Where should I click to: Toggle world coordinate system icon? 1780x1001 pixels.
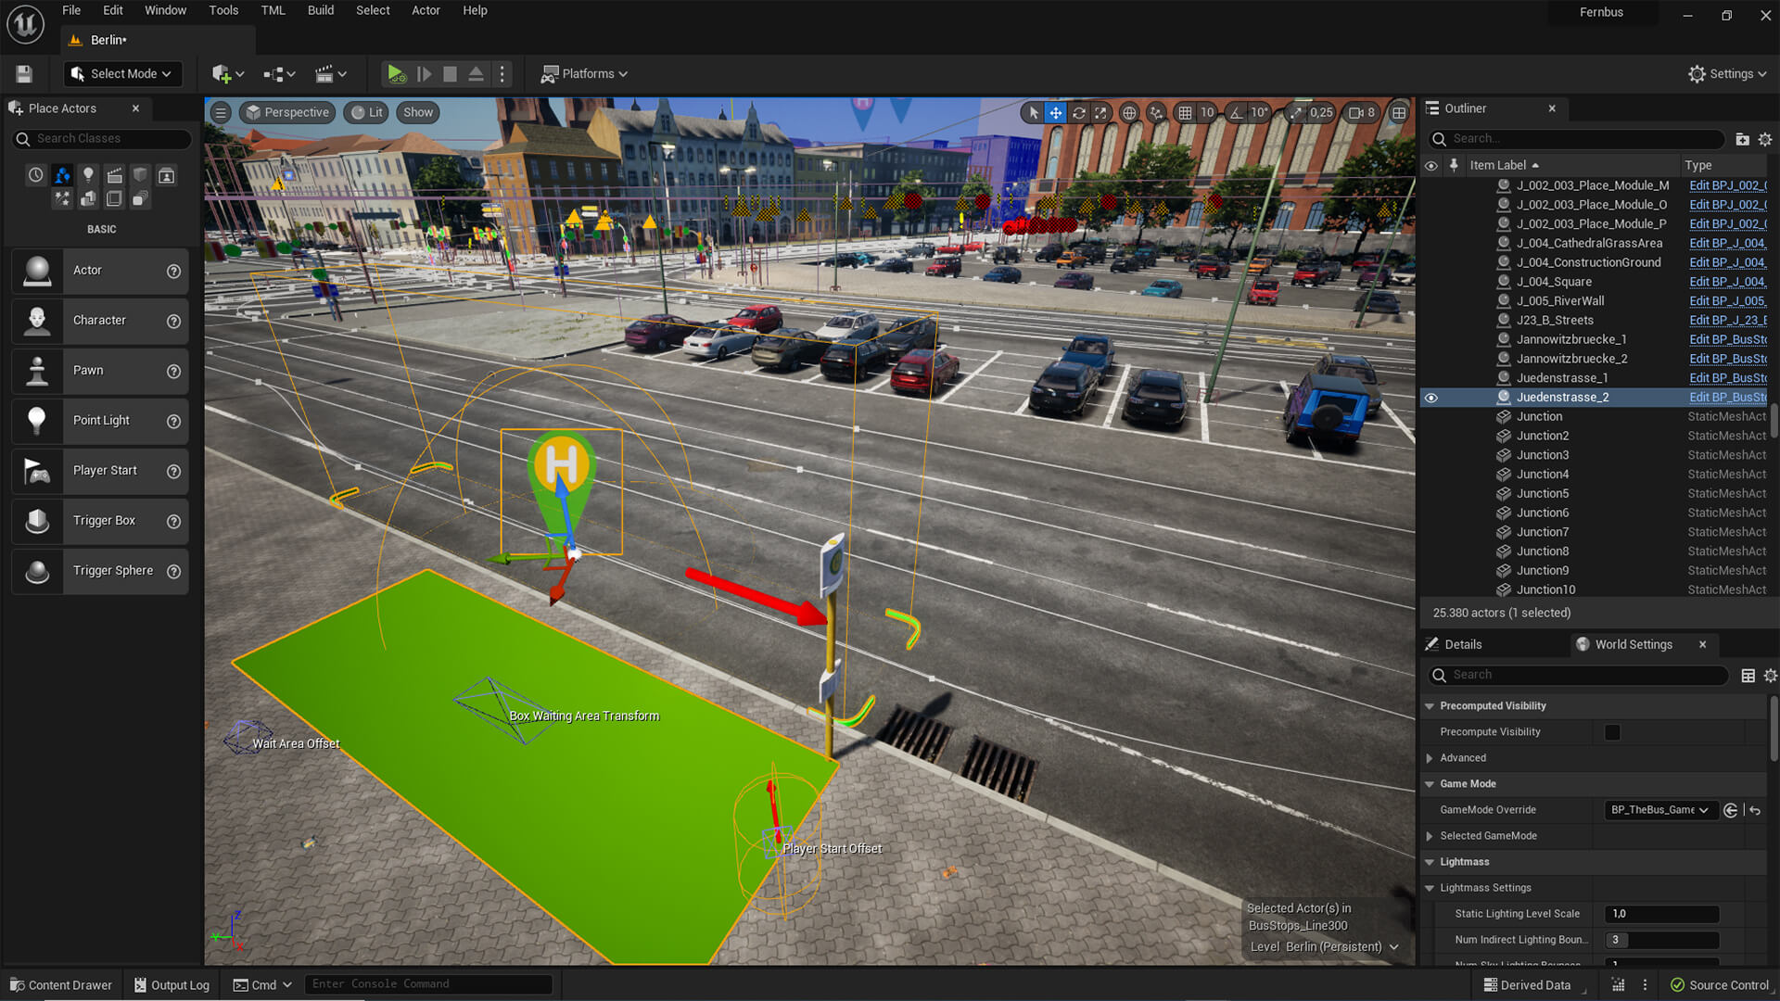coord(1128,113)
